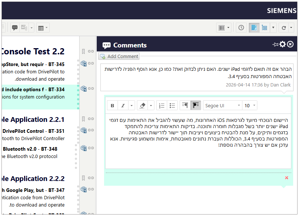This screenshot has width=299, height=216.
Task: Click the Add Comment button
Action: pyautogui.click(x=119, y=56)
